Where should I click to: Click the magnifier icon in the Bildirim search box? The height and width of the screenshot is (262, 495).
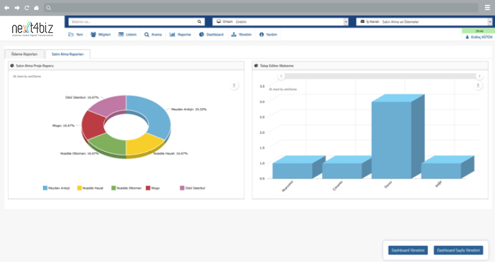pos(200,21)
